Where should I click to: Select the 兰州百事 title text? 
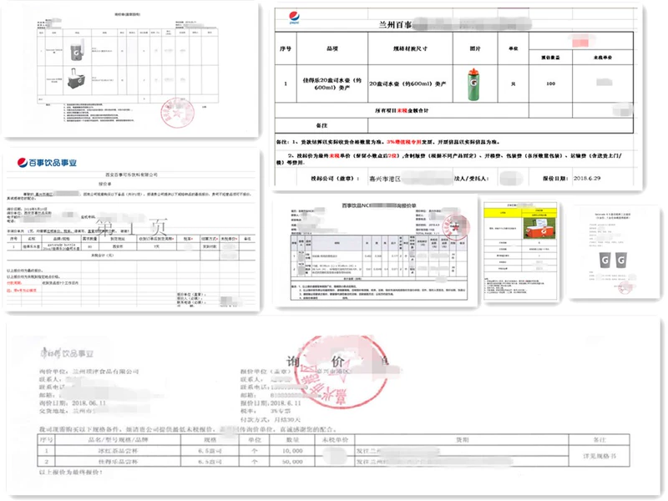tap(395, 25)
